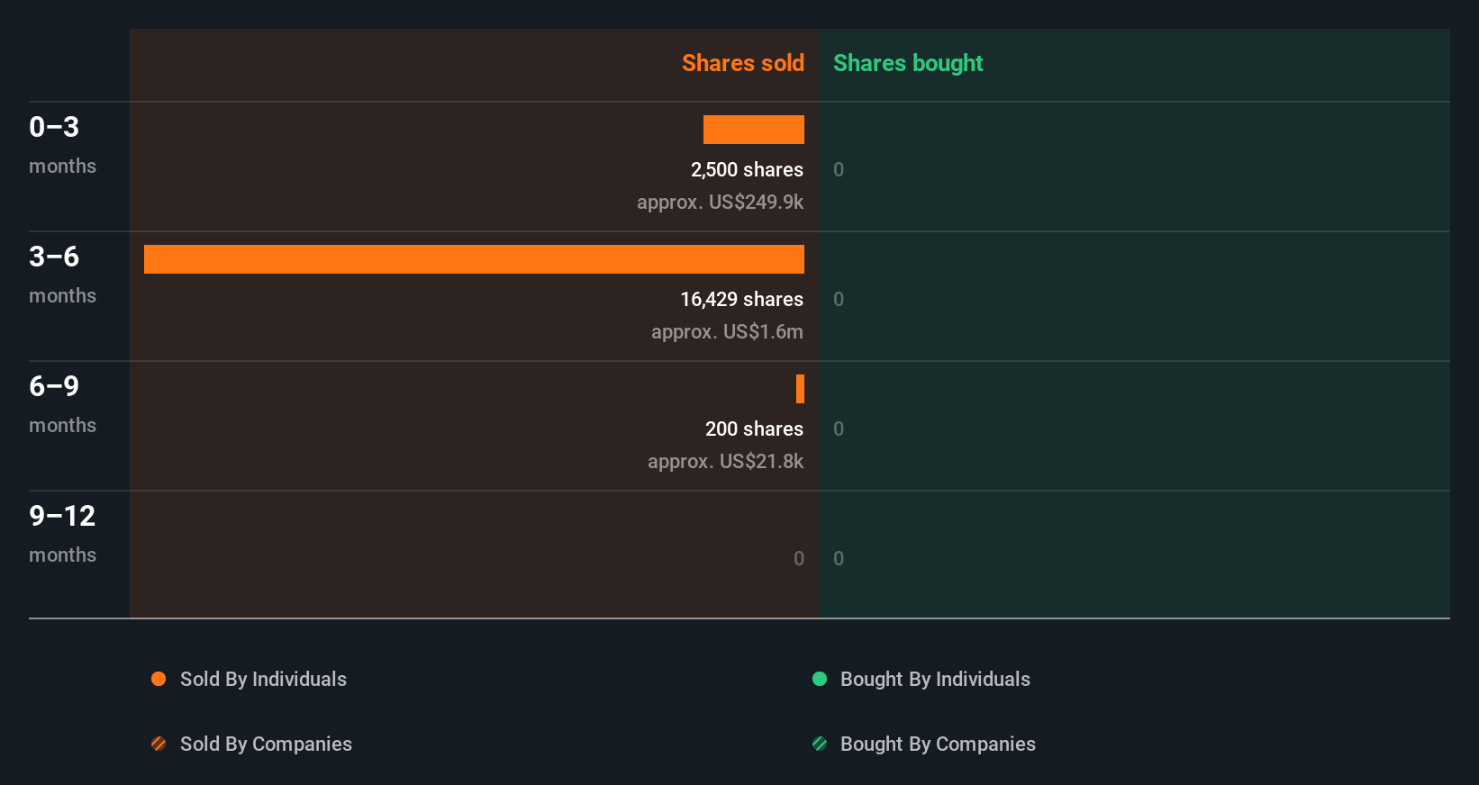The width and height of the screenshot is (1479, 785).
Task: Click the 200 shares value
Action: coord(754,429)
